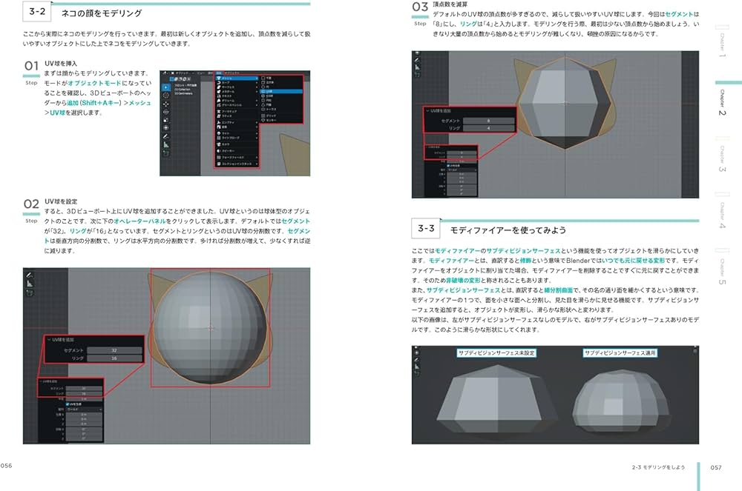The width and height of the screenshot is (742, 491).
Task: Select the Measure tool in Step 01 toolbar
Action: pyautogui.click(x=165, y=145)
